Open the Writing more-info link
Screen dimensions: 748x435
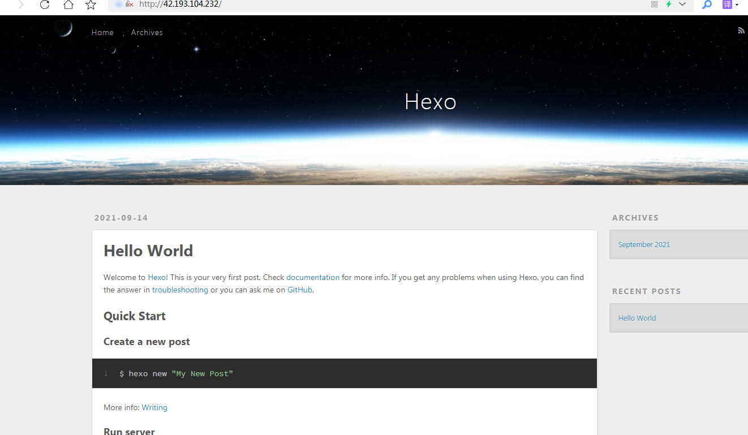point(154,407)
